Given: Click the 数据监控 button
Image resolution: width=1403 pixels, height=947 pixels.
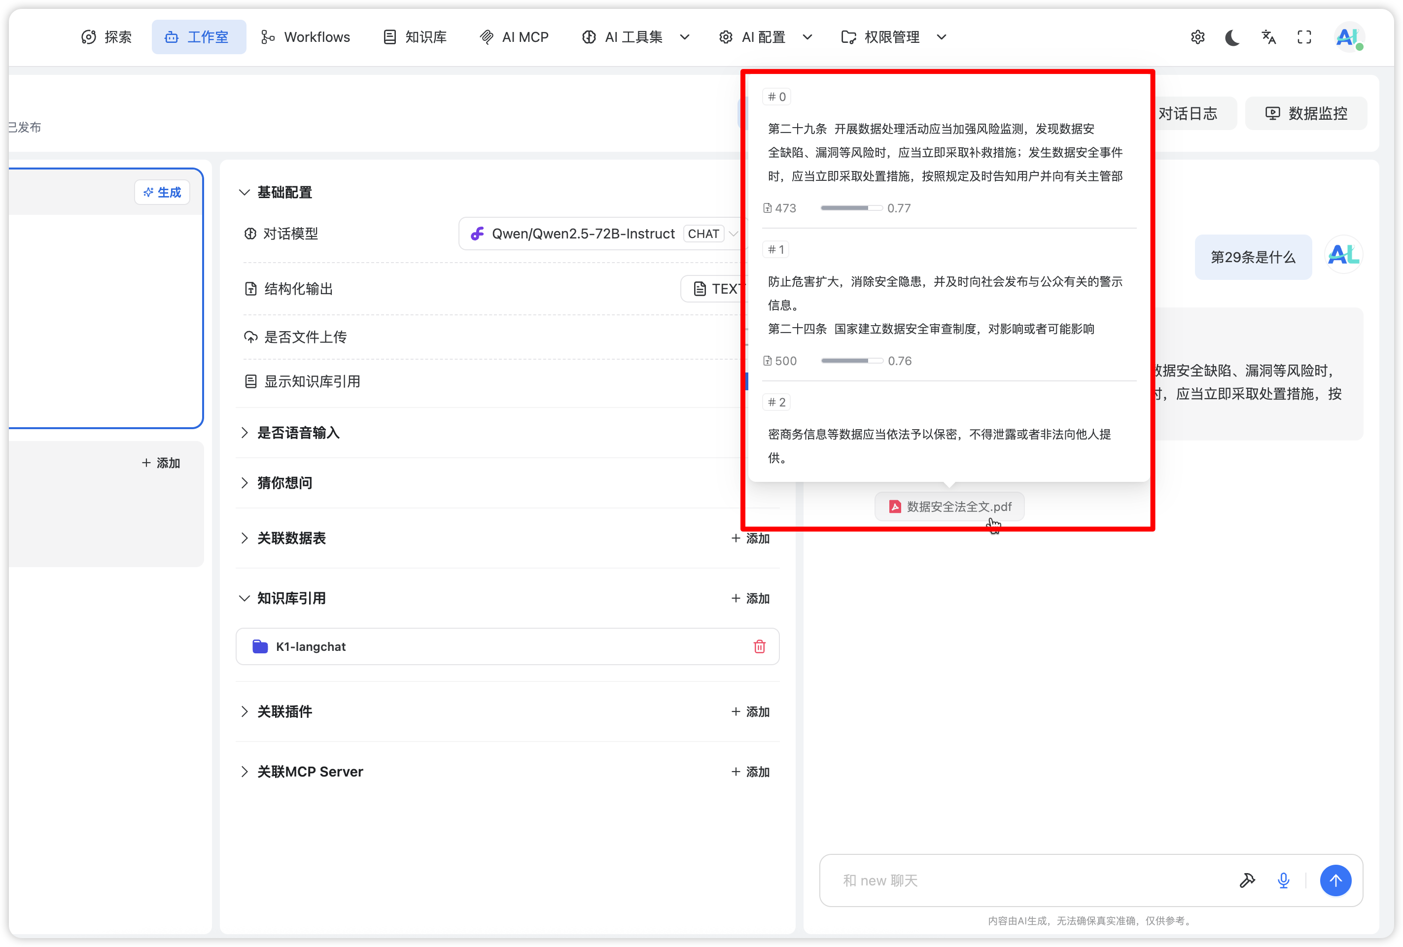Looking at the screenshot, I should coord(1306,113).
